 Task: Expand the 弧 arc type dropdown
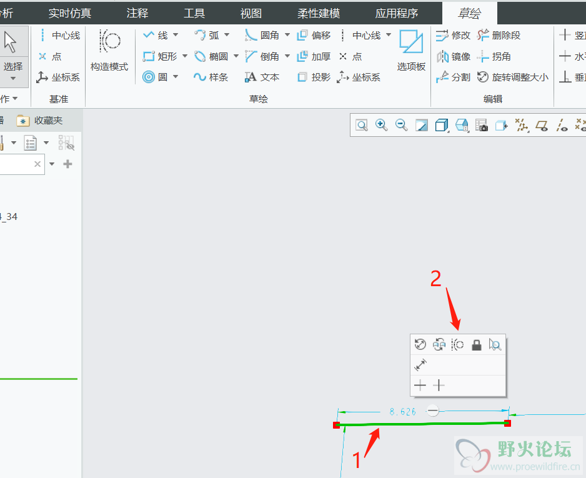[x=227, y=35]
